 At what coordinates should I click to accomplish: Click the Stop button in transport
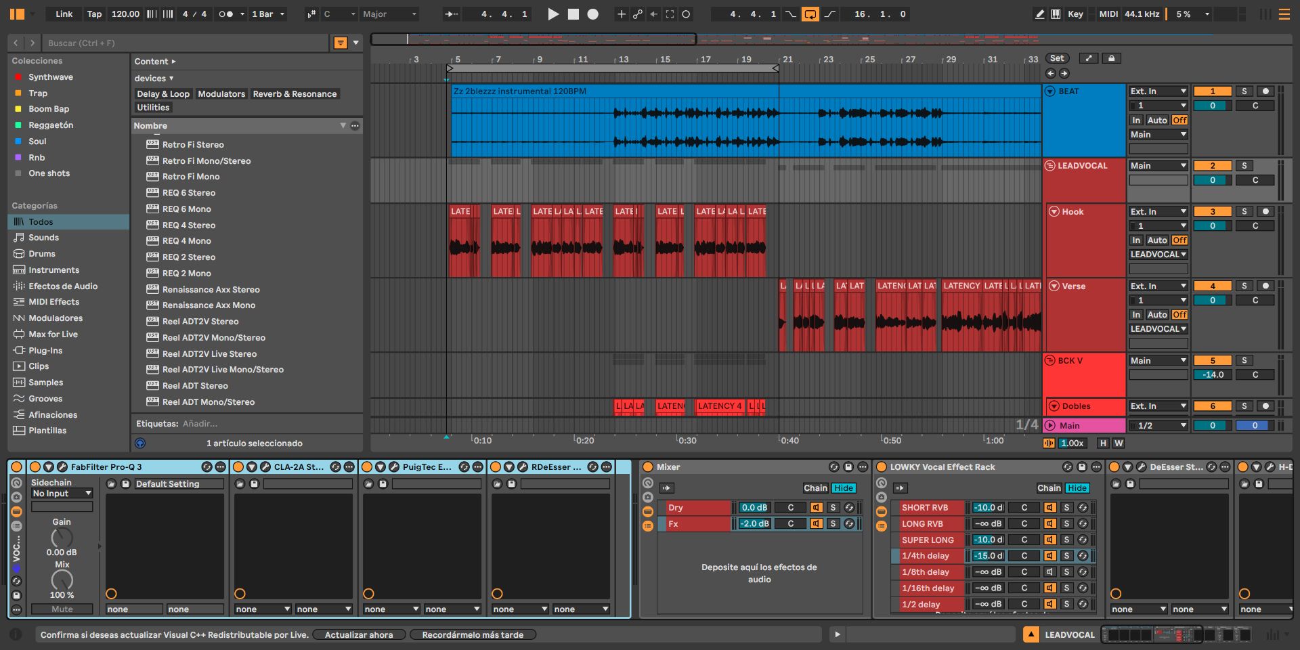573,14
